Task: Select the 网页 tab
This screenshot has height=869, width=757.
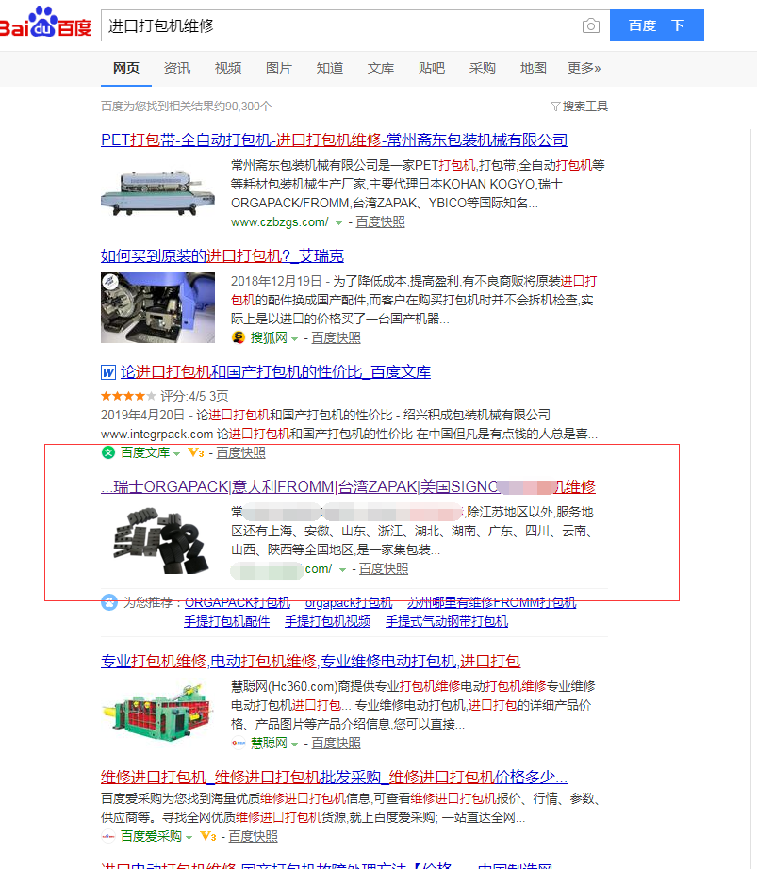Action: click(126, 68)
